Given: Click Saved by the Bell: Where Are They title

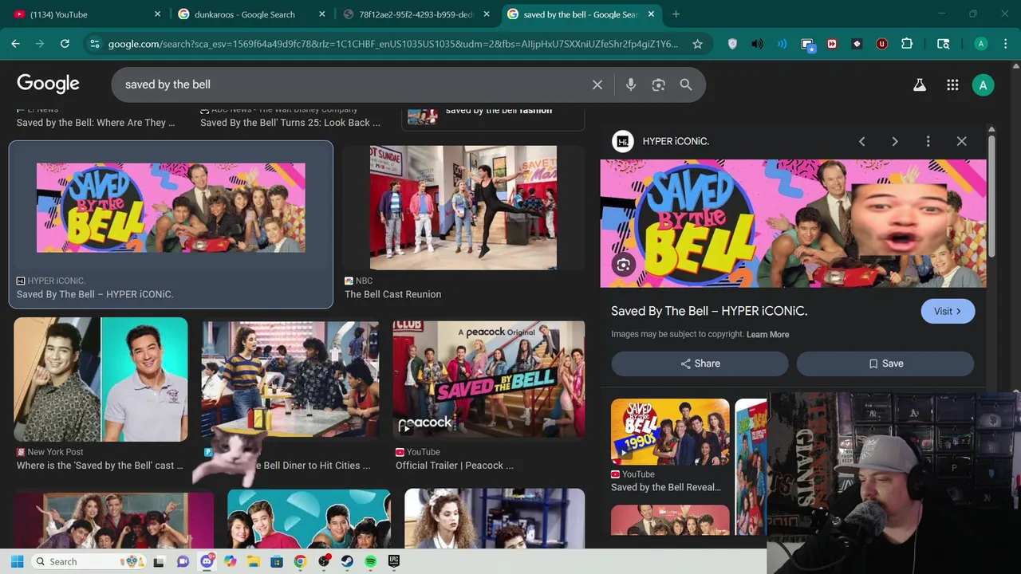Looking at the screenshot, I should click(96, 123).
